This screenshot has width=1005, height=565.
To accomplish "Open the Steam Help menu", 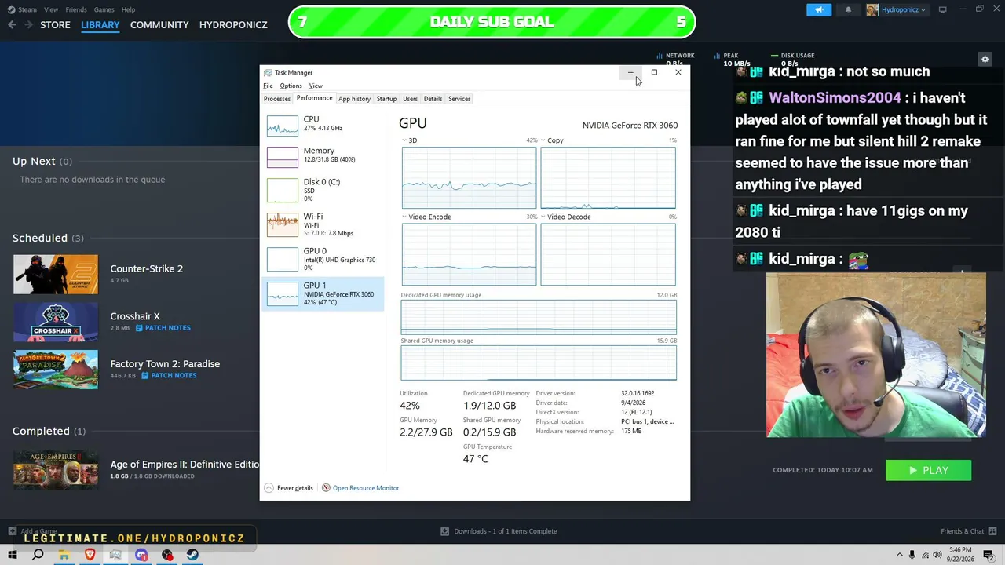I will (128, 9).
